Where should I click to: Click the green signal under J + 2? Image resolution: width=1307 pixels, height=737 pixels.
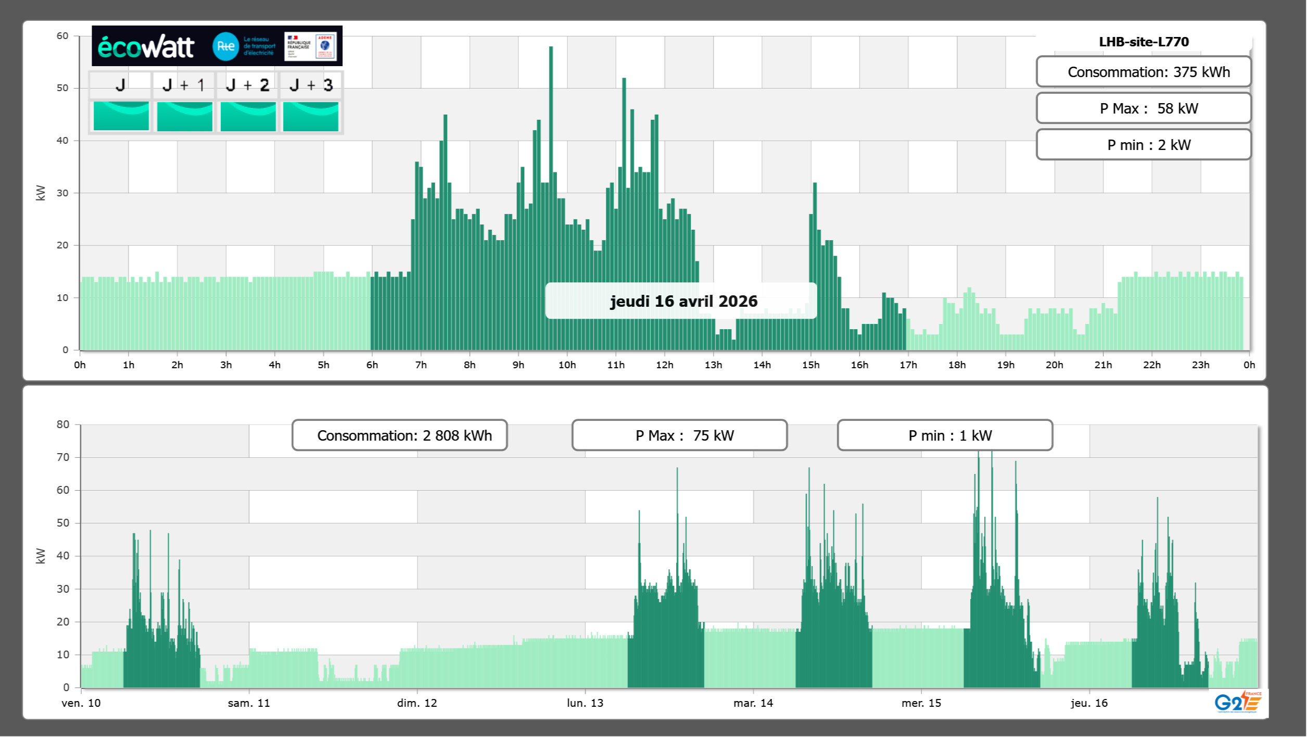[x=248, y=116]
